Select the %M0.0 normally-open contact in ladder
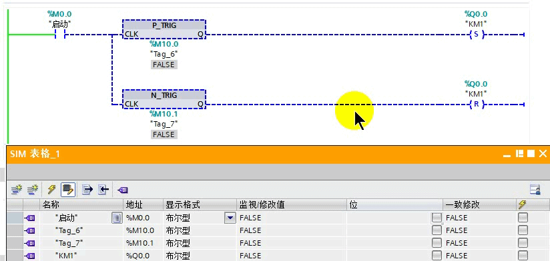This screenshot has height=261, width=550. pyautogui.click(x=60, y=35)
